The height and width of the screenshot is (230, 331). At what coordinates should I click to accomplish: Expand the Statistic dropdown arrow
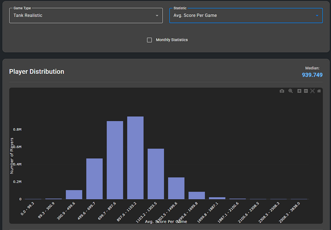click(317, 16)
